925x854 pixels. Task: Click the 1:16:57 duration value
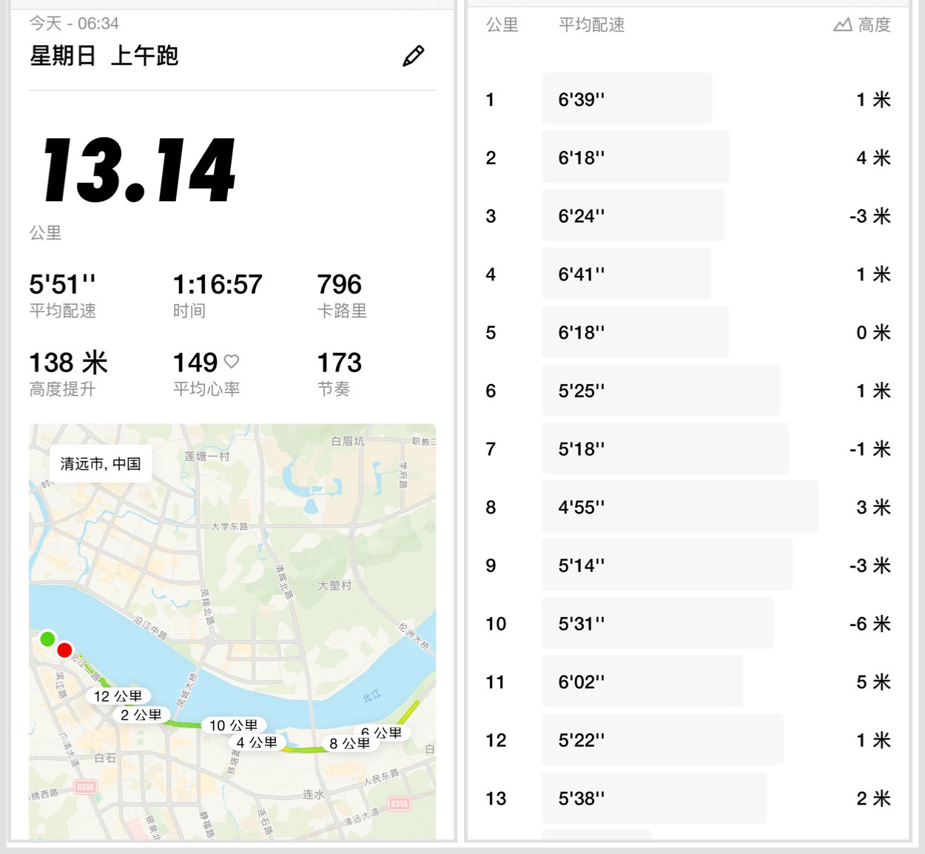pos(218,284)
